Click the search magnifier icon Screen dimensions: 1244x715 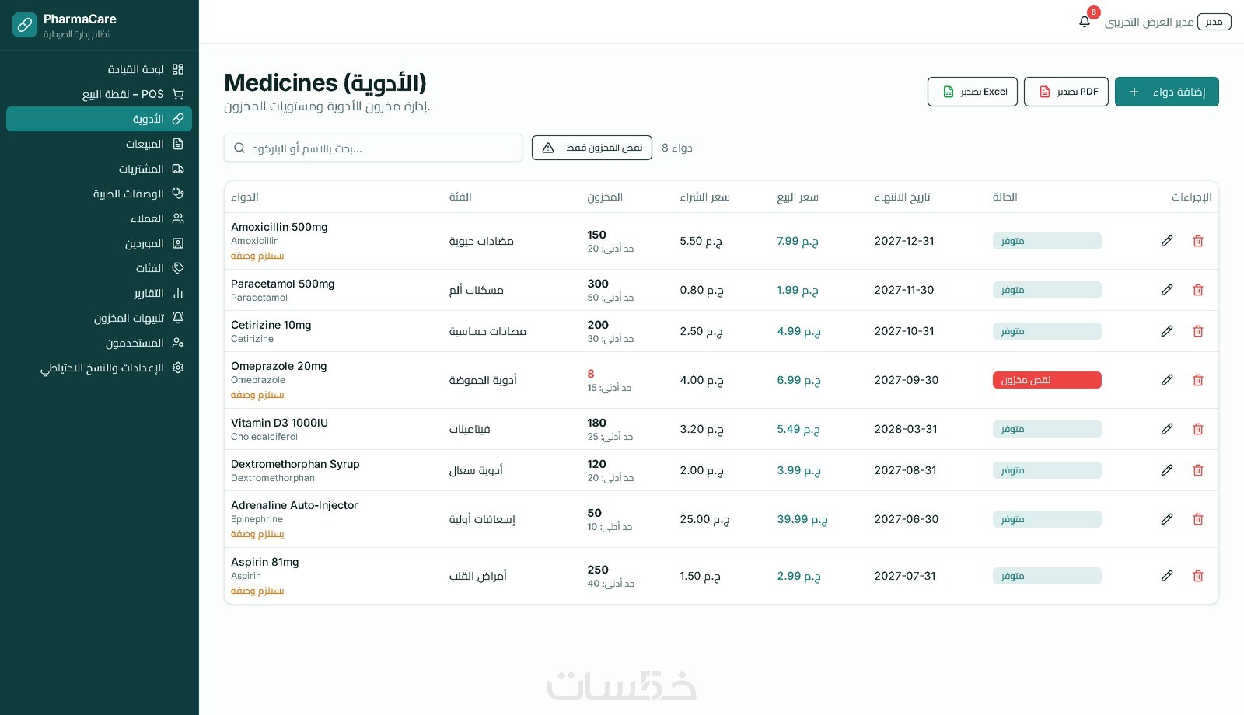239,148
